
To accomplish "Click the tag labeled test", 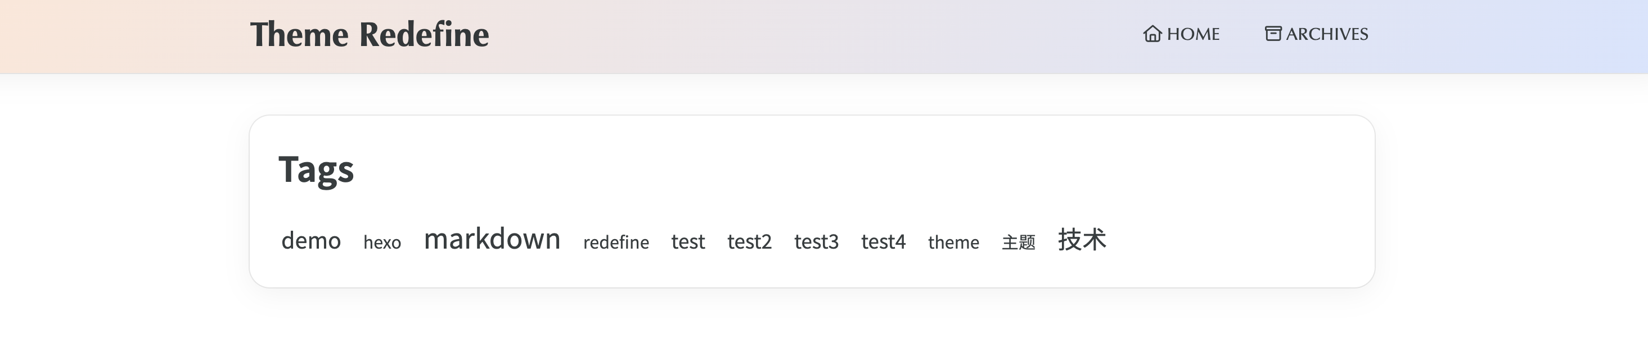I will pyautogui.click(x=688, y=242).
